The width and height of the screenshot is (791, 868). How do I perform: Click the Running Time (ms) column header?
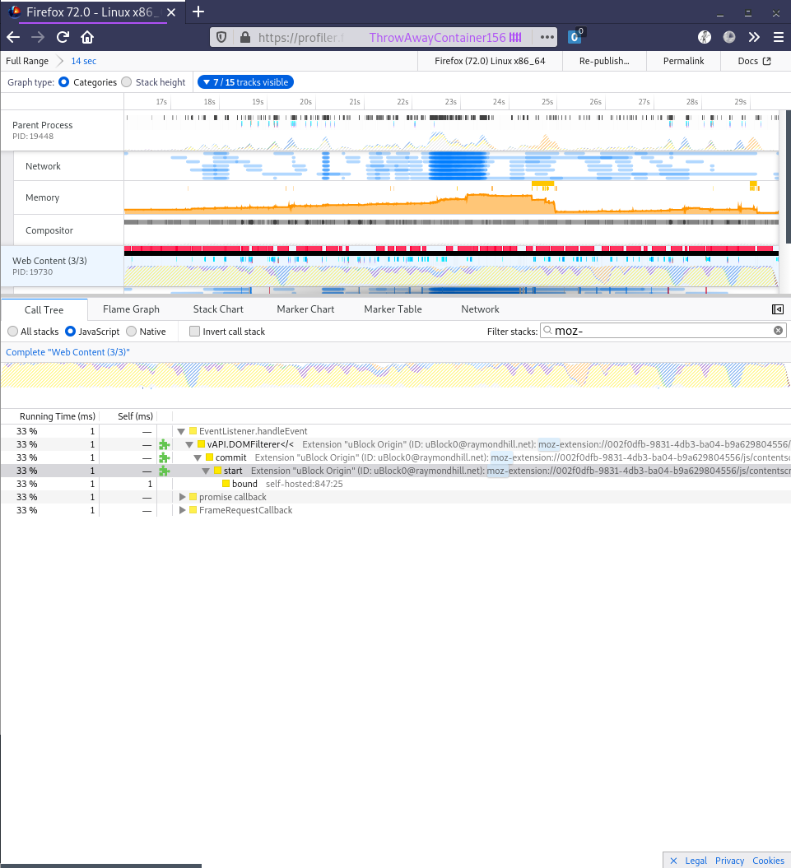point(57,416)
